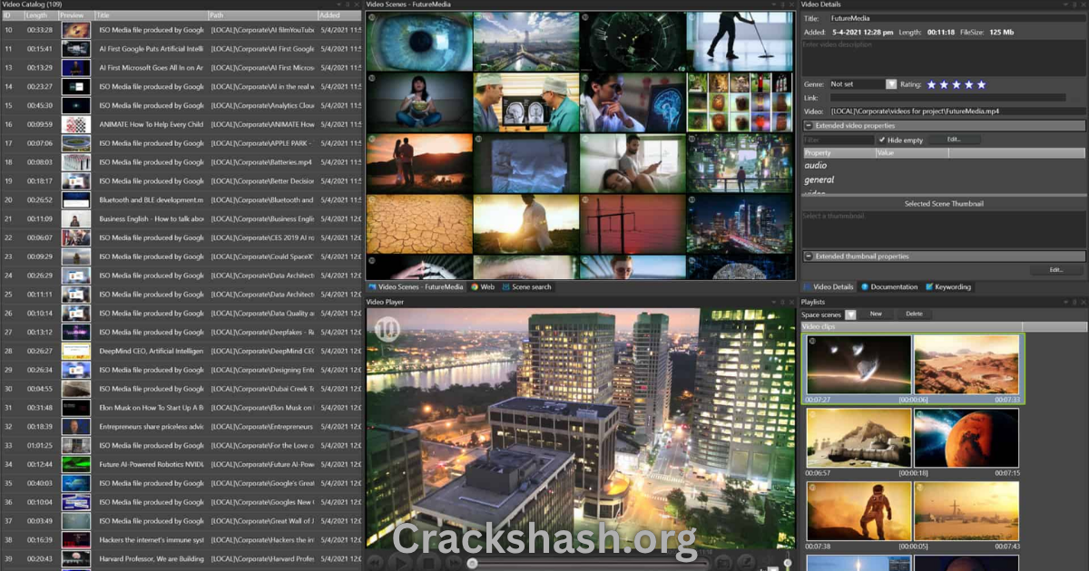Open the Keywording tab
Viewport: 1089px width, 571px height.
(x=948, y=287)
